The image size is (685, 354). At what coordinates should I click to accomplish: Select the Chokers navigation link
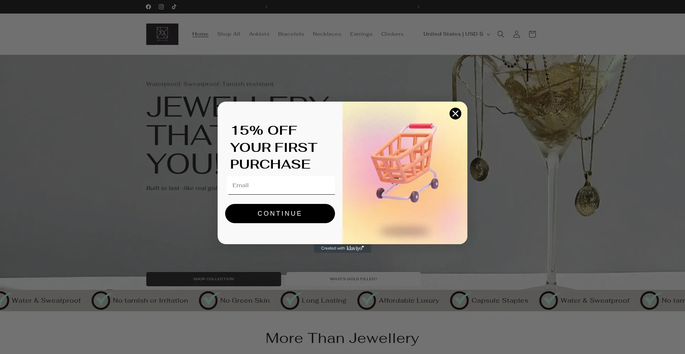point(392,34)
